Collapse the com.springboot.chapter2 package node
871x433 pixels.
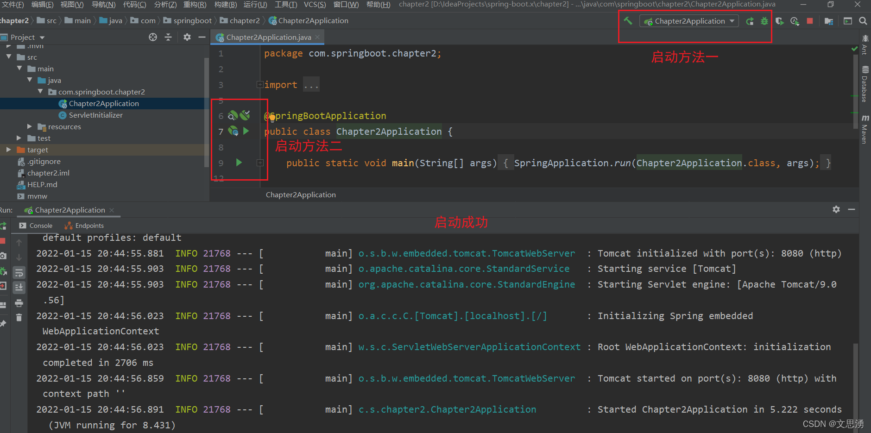point(40,92)
